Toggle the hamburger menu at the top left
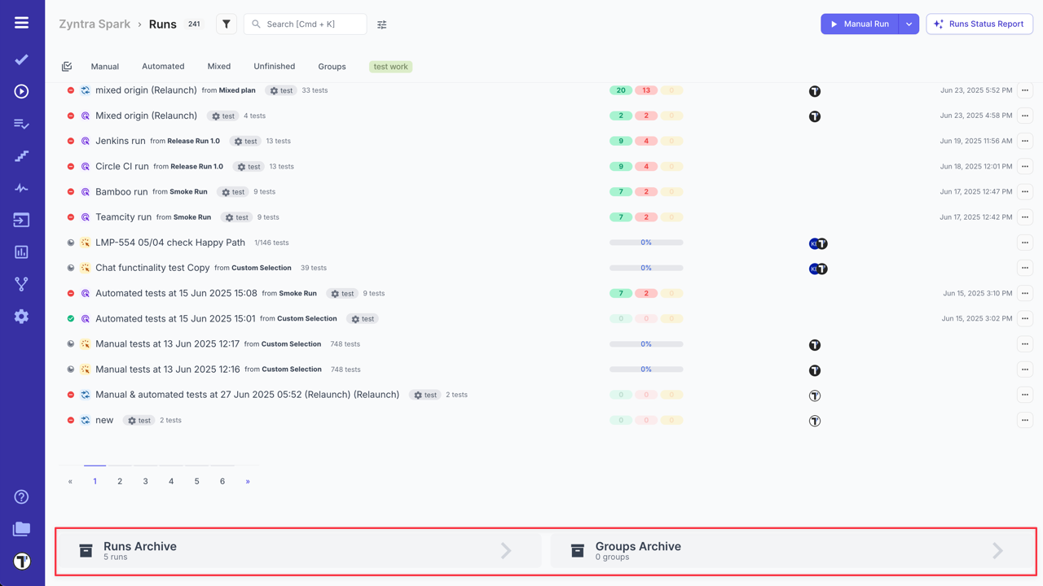The image size is (1043, 586). [20, 22]
